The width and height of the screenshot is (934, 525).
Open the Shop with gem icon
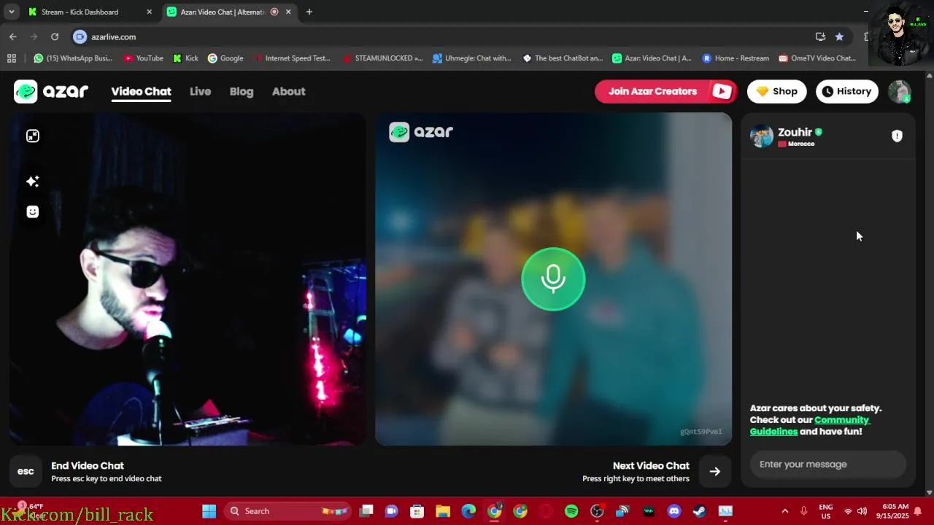tap(776, 91)
